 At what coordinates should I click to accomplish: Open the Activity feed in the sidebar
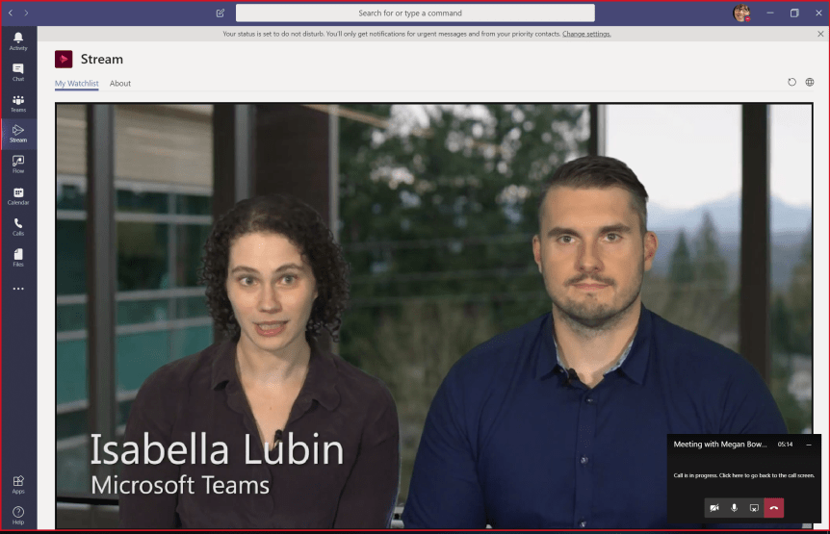(18, 40)
